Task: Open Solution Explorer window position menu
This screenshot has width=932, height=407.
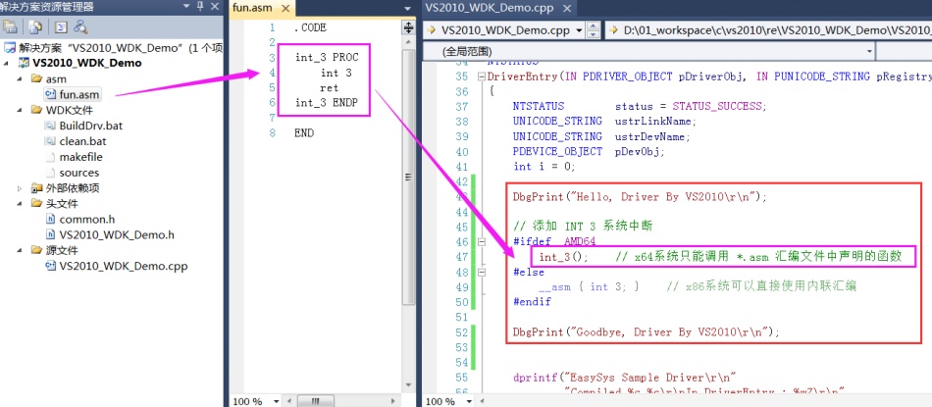Action: pos(186,7)
